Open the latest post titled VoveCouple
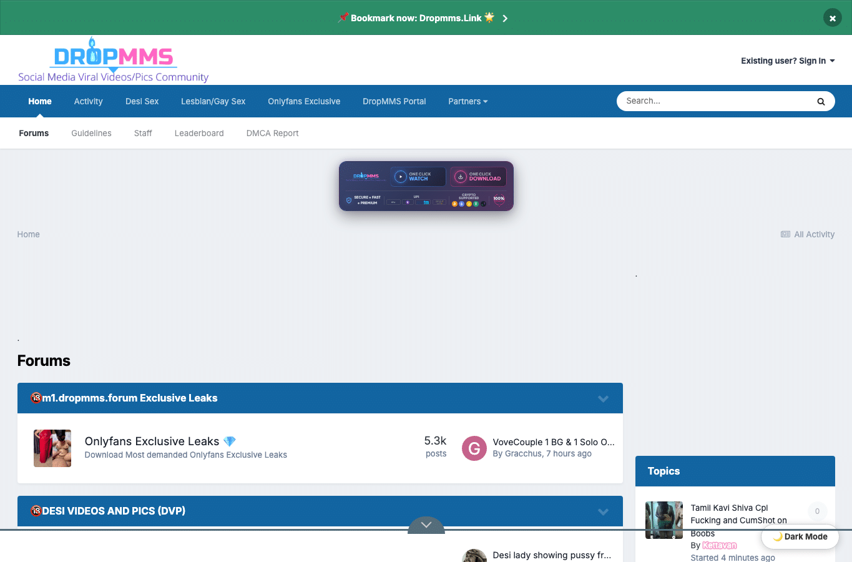Image resolution: width=852 pixels, height=562 pixels. point(554,441)
